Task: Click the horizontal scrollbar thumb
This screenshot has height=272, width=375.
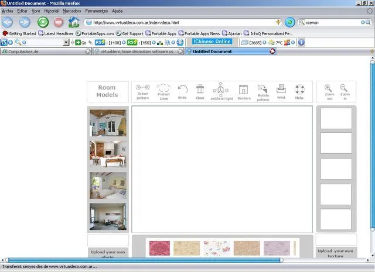Action: coord(144,260)
